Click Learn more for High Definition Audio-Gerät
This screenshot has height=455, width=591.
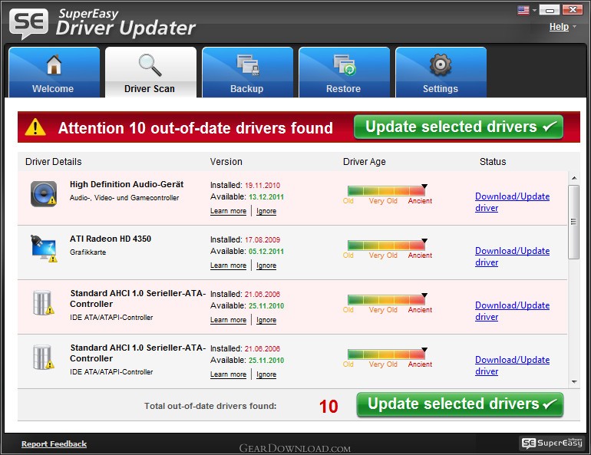(228, 211)
